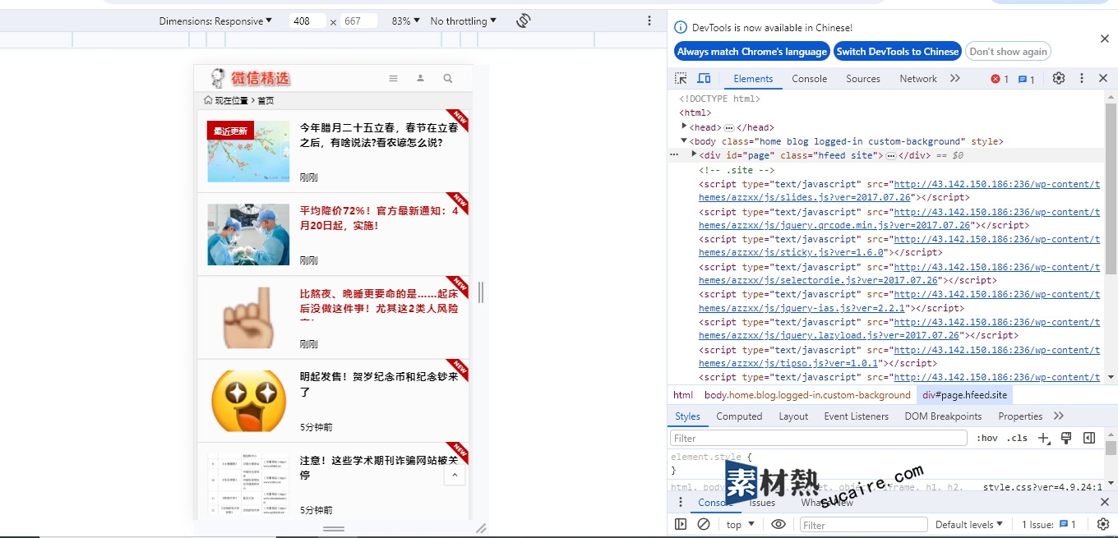The height and width of the screenshot is (538, 1118).
Task: Open console settings gear icon
Action: click(x=1103, y=524)
